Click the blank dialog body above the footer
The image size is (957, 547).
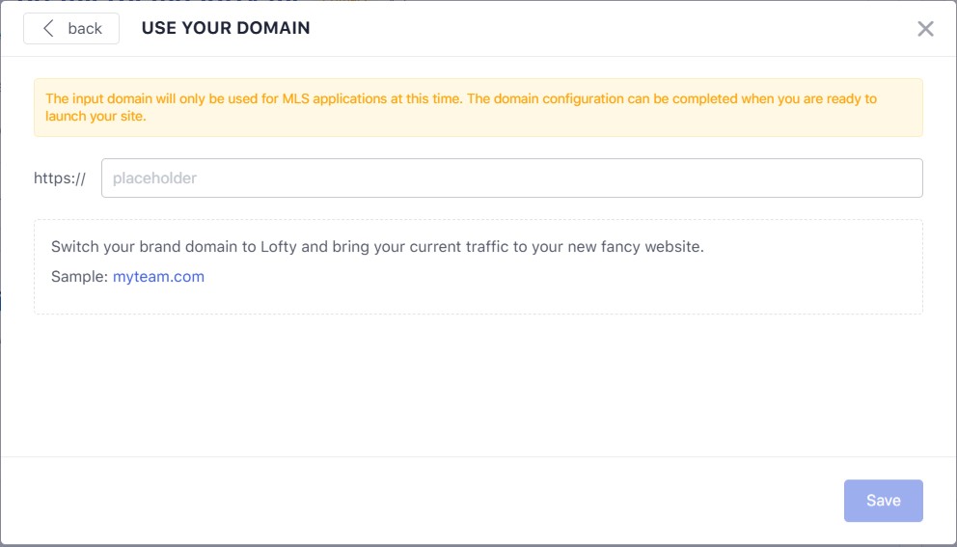click(478, 386)
